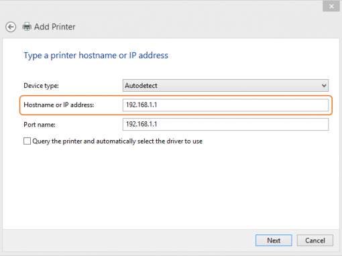Click heading 'Type a printer hostname or IP address'
The width and height of the screenshot is (342, 256).
(x=96, y=56)
